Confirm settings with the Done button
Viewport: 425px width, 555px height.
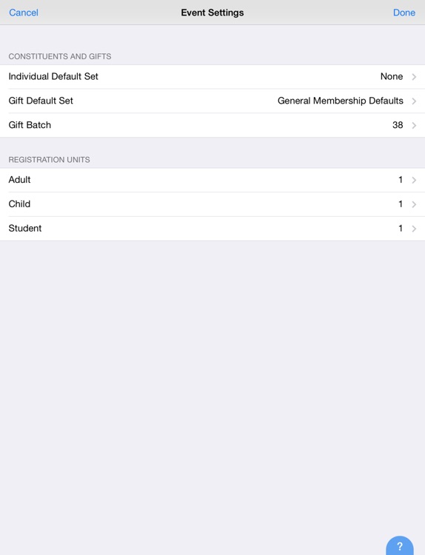click(404, 13)
